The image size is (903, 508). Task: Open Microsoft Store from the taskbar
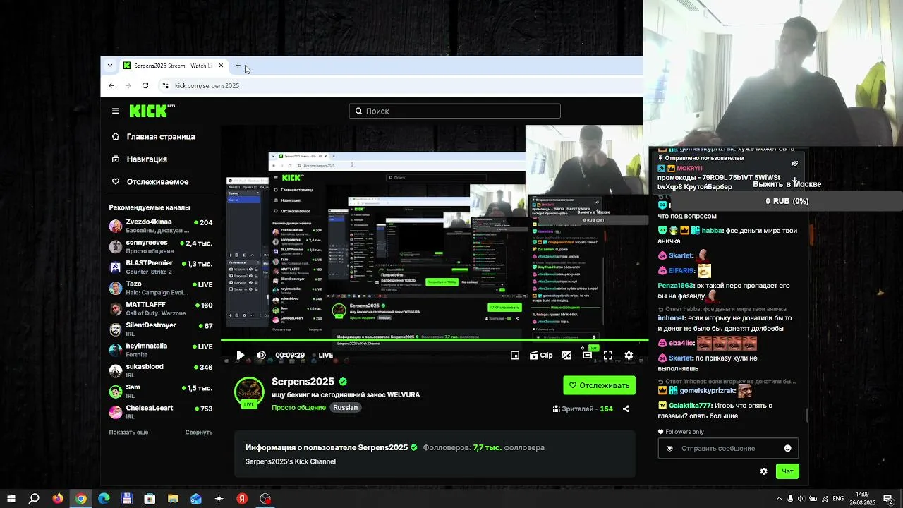point(150,499)
